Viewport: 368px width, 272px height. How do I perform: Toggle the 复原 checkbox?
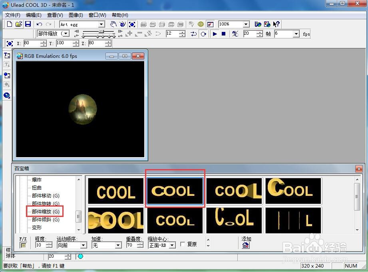click(182, 244)
